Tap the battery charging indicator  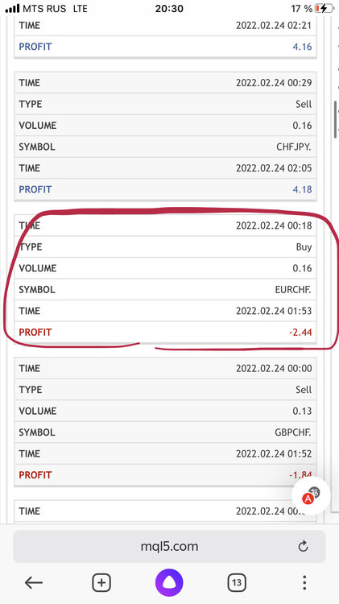(x=324, y=8)
